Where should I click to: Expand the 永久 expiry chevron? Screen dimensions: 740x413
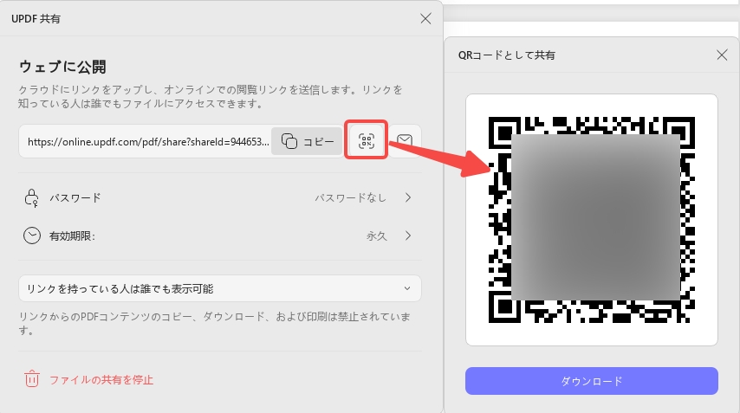[408, 236]
